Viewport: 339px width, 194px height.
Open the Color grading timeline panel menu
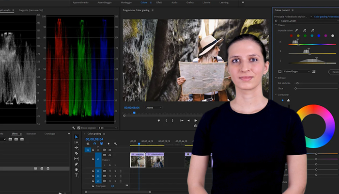click(104, 134)
